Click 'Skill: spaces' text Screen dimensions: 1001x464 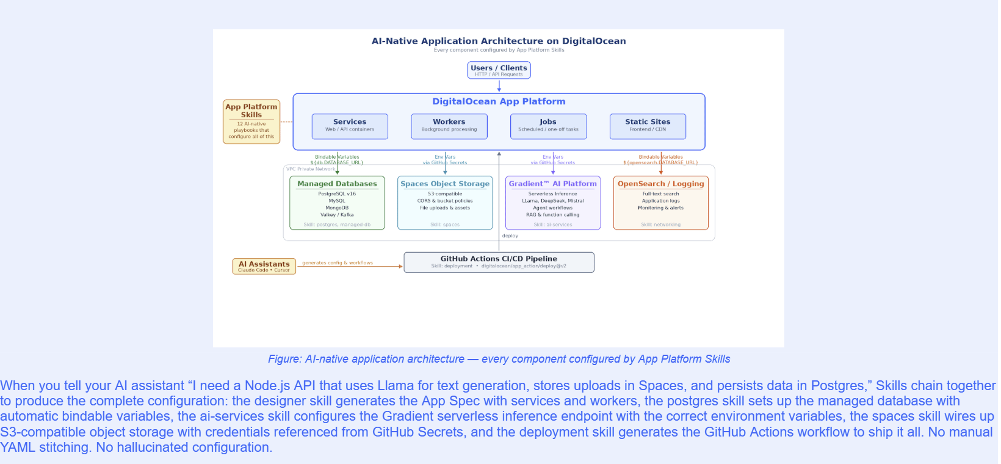tap(445, 225)
